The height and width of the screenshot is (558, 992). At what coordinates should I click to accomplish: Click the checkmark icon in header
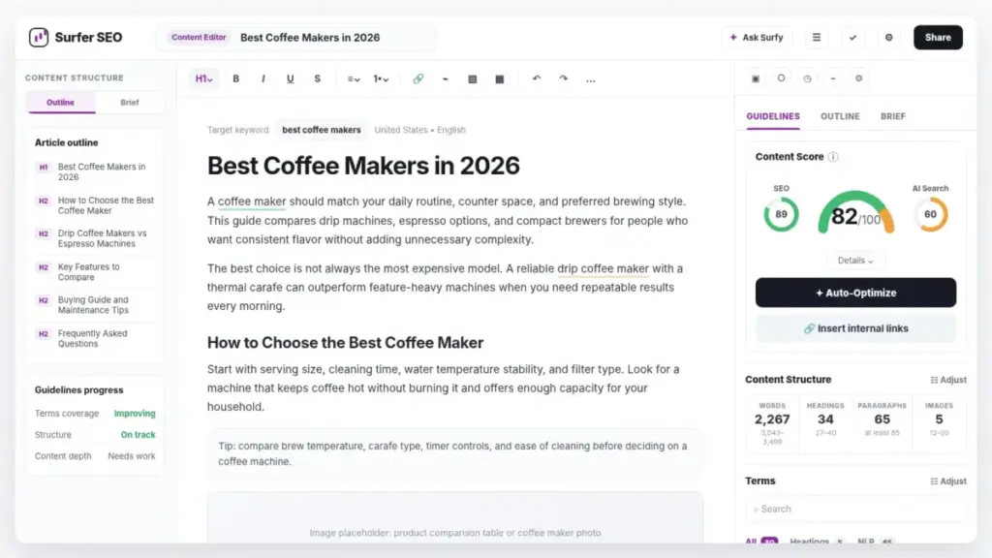point(852,38)
